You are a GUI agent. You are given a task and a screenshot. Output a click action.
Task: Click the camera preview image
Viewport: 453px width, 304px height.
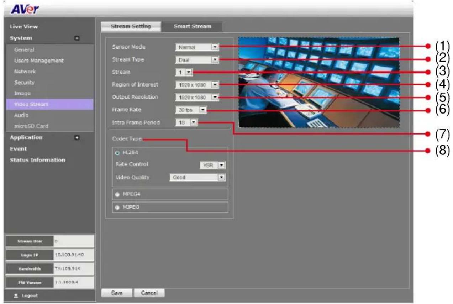tap(319, 83)
